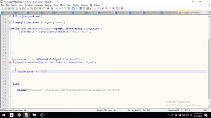Click the vertical scrollbar thumb

(x=209, y=69)
